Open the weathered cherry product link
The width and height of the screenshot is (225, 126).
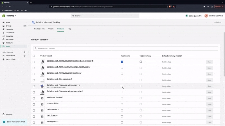pyautogui.click(x=54, y=97)
